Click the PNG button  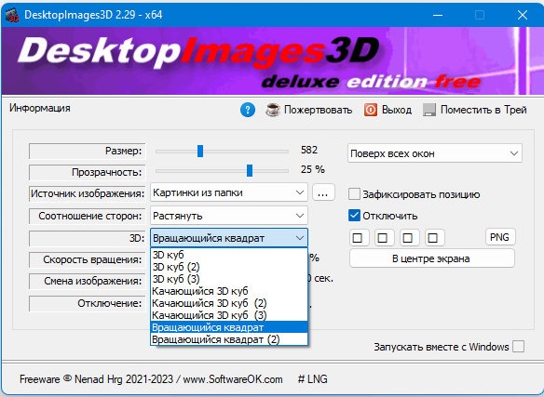point(499,237)
